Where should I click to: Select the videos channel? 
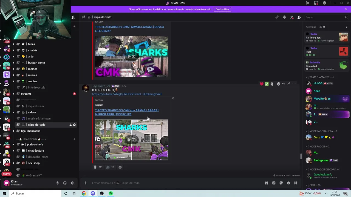(x=45, y=112)
